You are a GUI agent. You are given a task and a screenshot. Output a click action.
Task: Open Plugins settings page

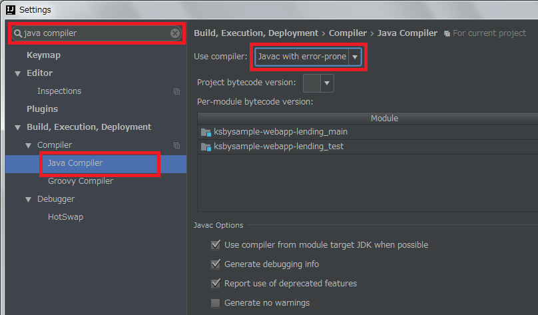click(42, 109)
